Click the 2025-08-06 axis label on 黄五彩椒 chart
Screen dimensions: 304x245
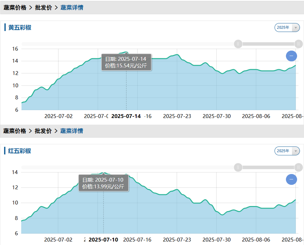256,116
